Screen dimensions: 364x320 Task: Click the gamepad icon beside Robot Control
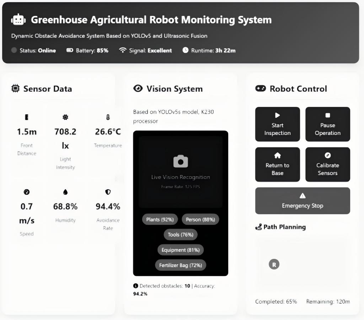(261, 88)
